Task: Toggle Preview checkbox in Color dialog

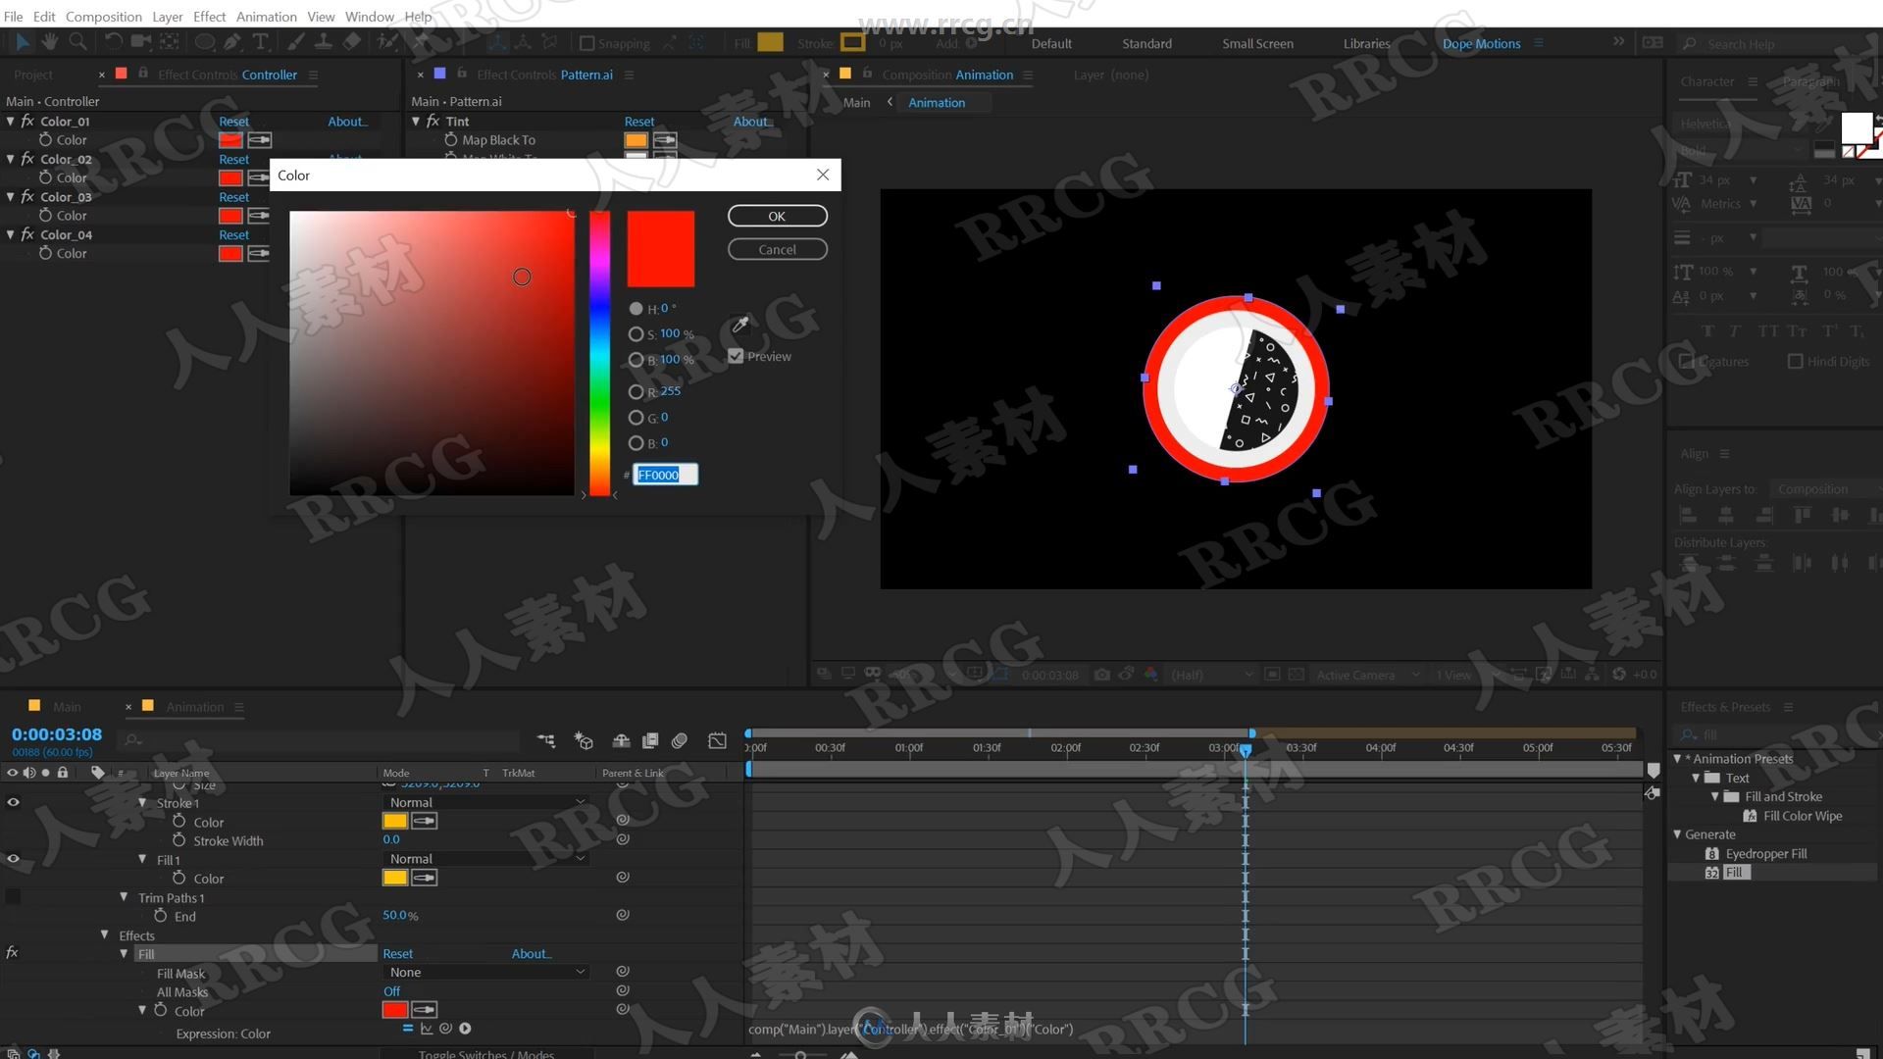Action: click(736, 356)
